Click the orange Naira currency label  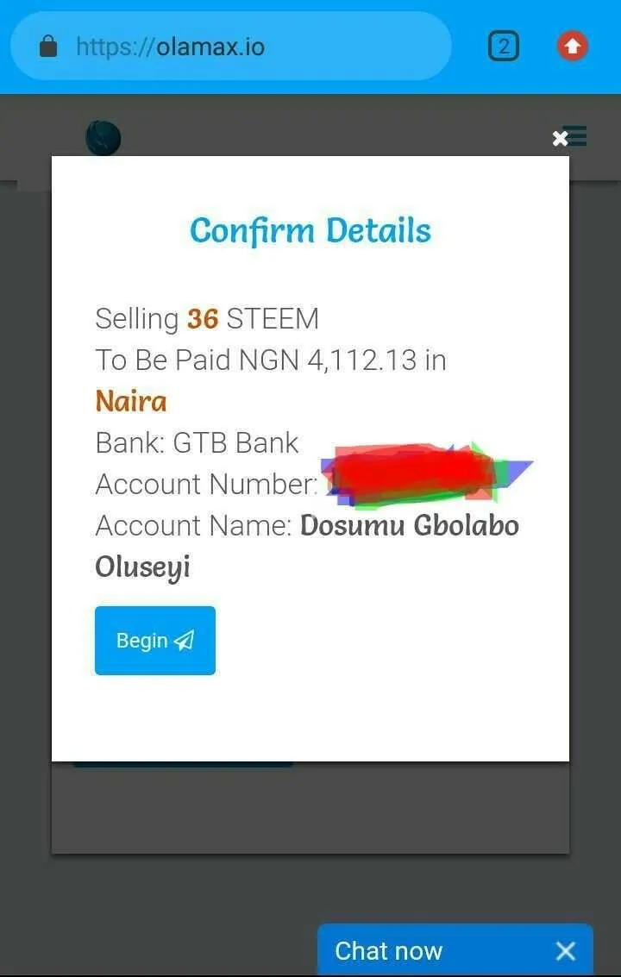(131, 401)
